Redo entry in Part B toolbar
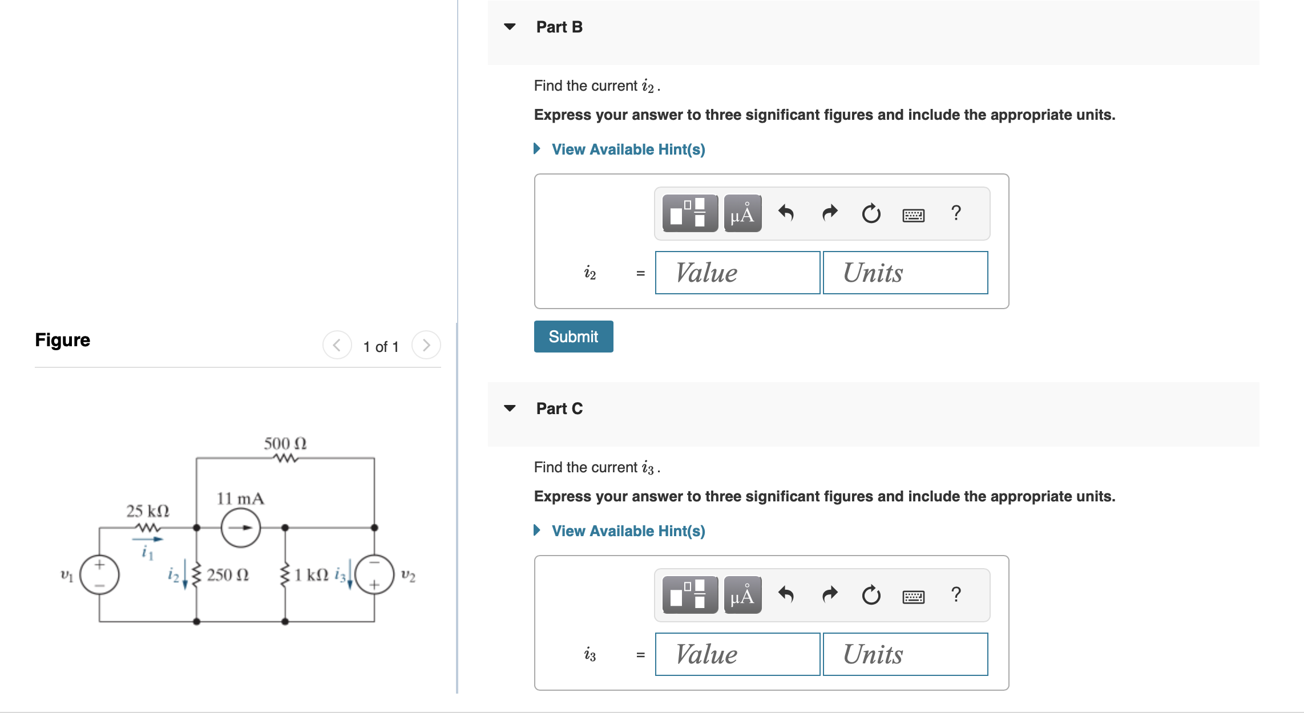This screenshot has height=713, width=1304. coord(829,213)
